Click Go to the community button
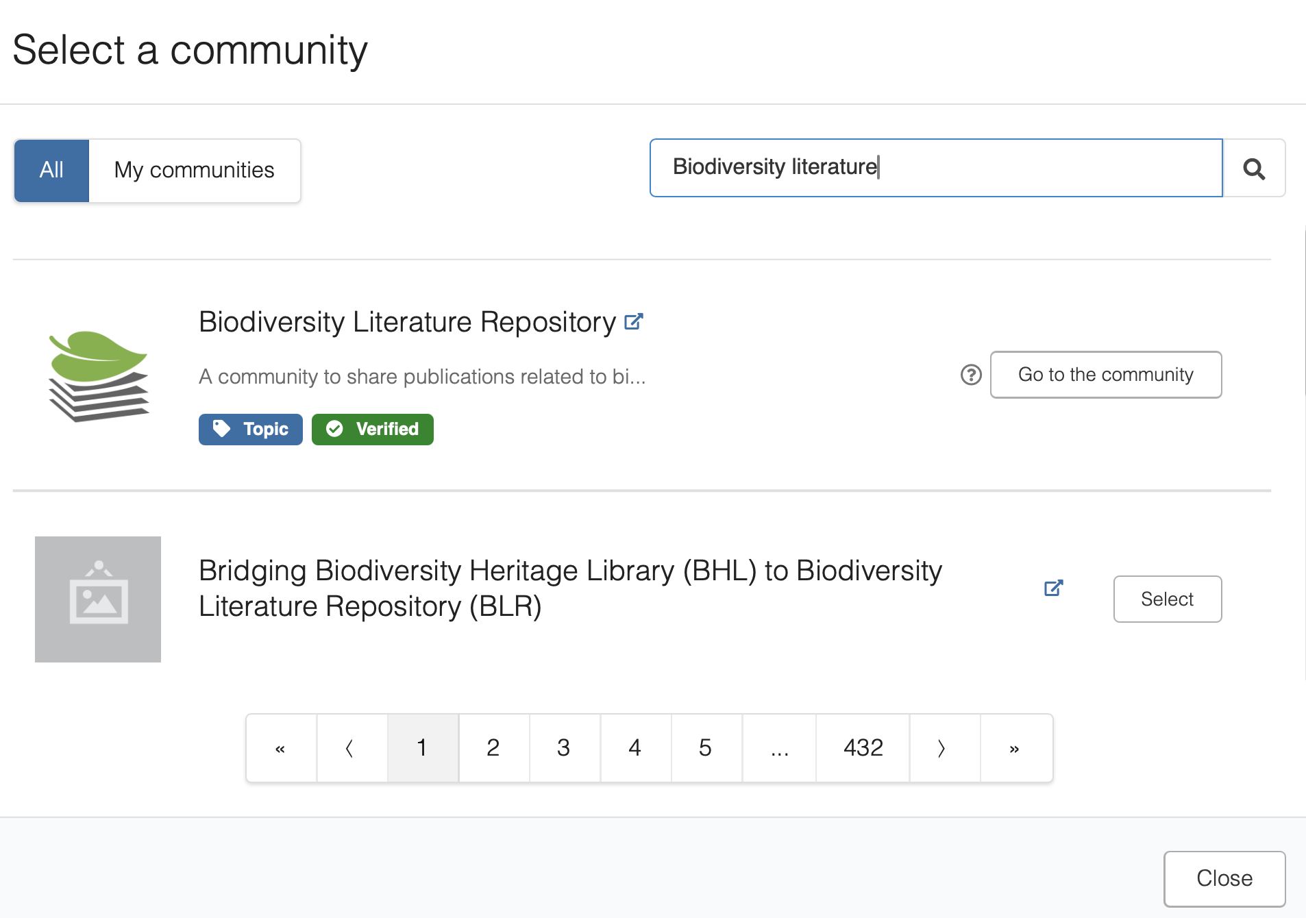This screenshot has height=918, width=1306. 1106,375
